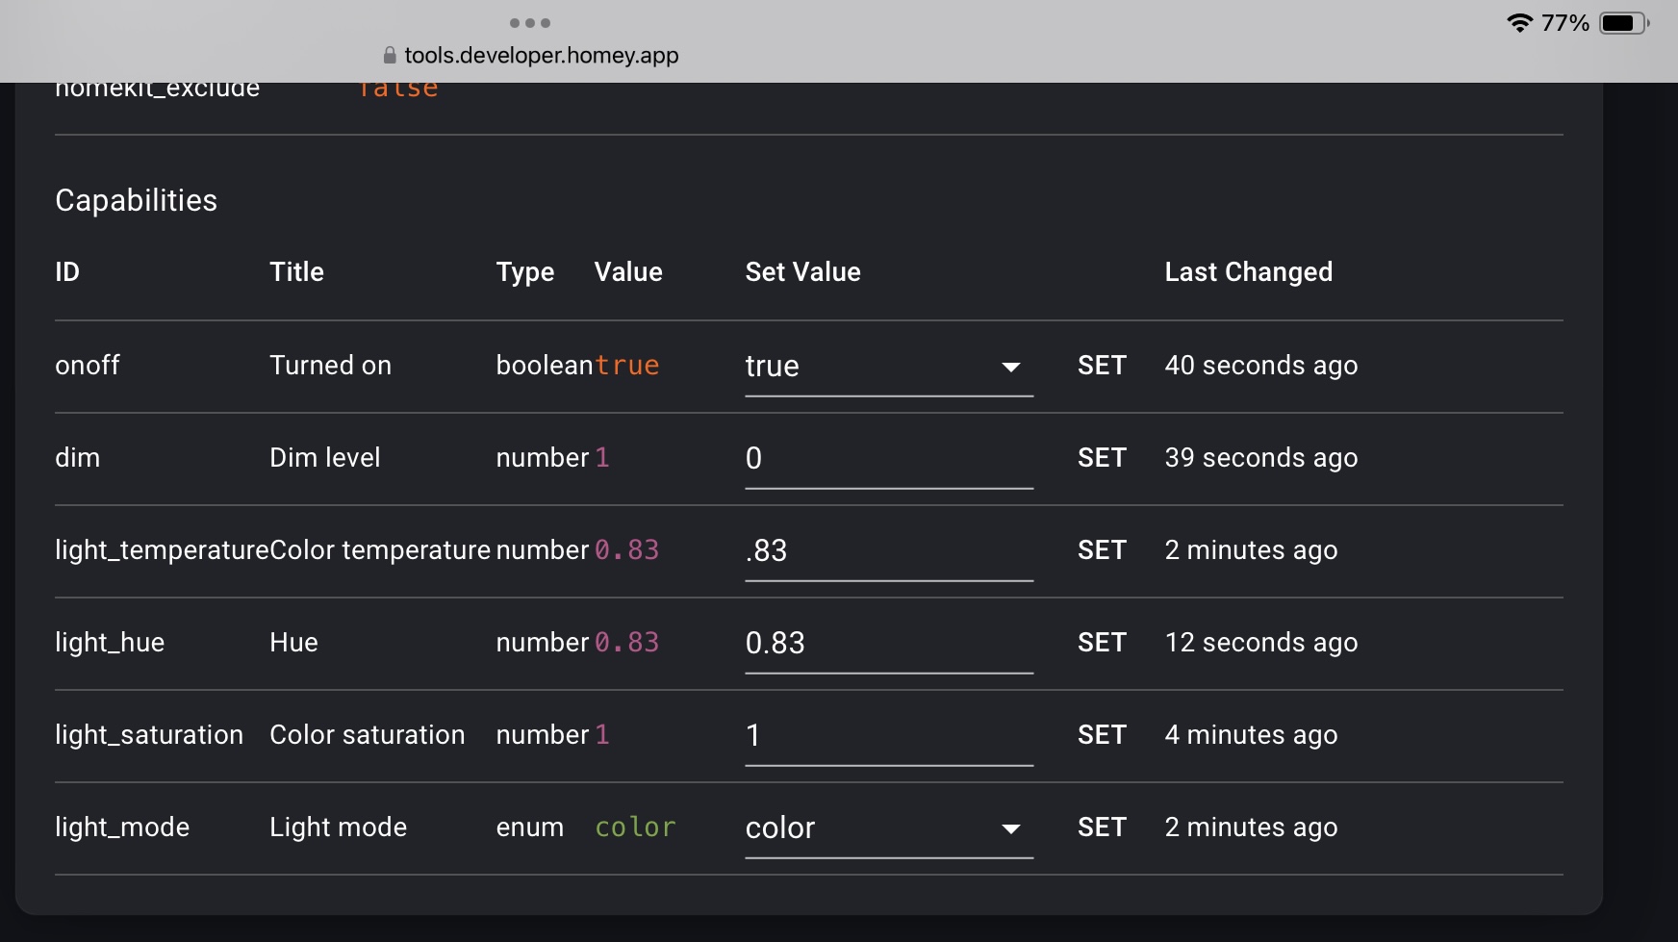1678x942 pixels.
Task: Click SET button for dim capability
Action: 1102,458
